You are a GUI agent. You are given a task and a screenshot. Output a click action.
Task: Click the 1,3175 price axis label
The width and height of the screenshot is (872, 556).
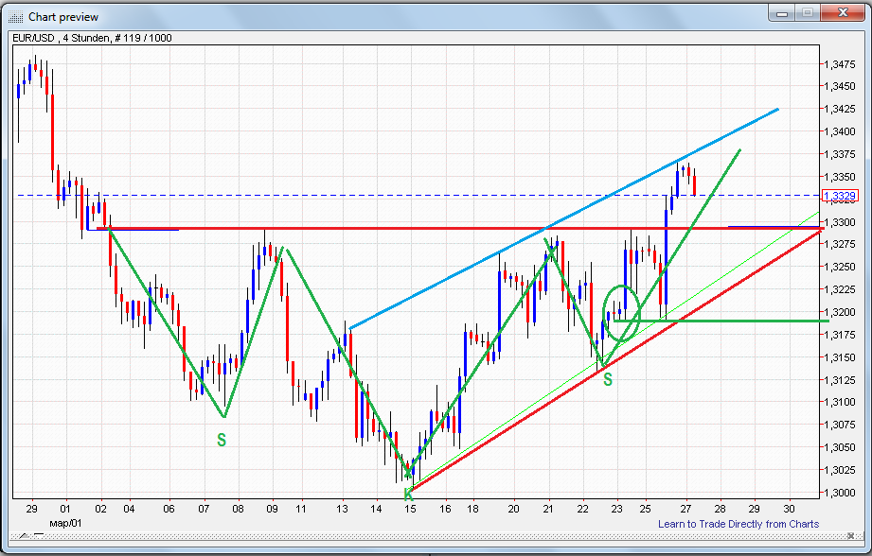point(840,335)
